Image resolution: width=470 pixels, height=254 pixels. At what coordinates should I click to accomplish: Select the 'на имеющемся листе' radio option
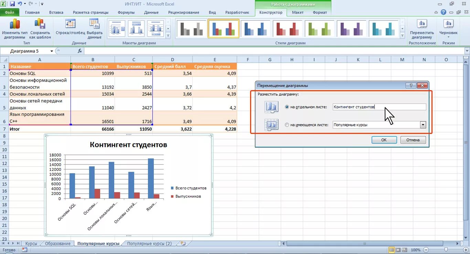pyautogui.click(x=287, y=125)
